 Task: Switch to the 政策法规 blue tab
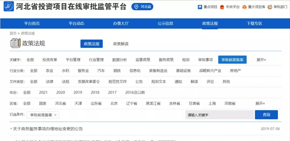(92, 44)
